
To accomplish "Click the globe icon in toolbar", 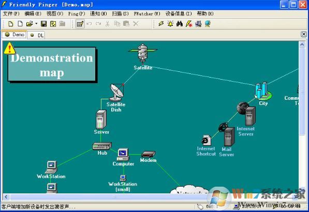I will click(x=208, y=24).
